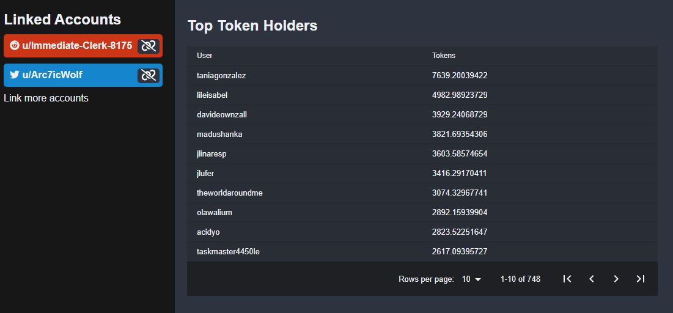Select the taniagonzalez row

422,76
